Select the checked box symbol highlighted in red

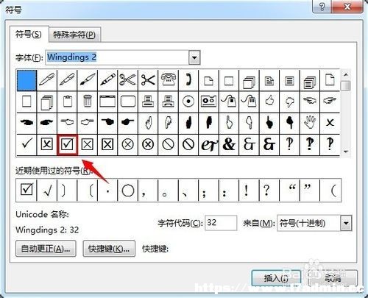point(67,145)
